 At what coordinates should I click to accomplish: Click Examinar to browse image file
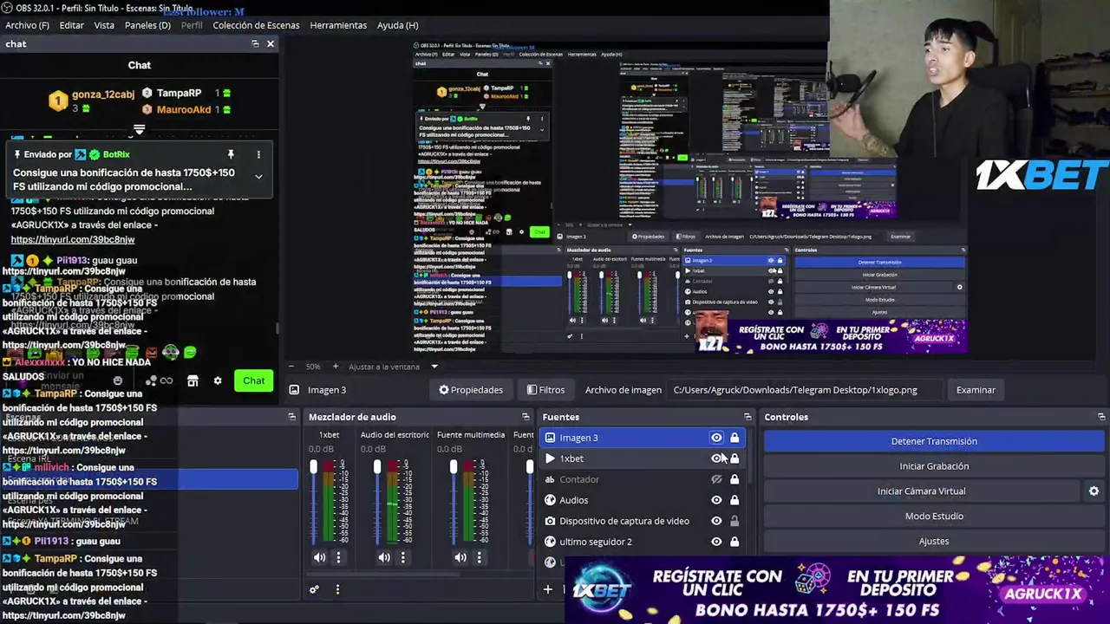click(x=976, y=390)
